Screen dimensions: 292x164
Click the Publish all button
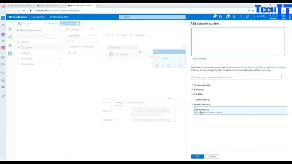[x=70, y=23]
